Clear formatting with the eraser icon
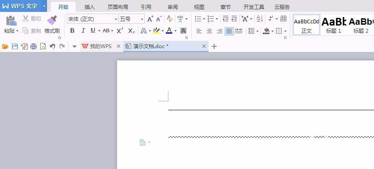The width and height of the screenshot is (374, 169). click(x=170, y=19)
